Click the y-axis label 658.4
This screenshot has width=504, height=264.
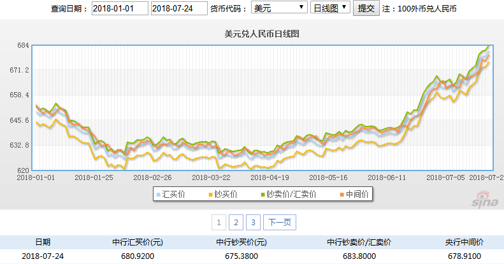click(20, 95)
